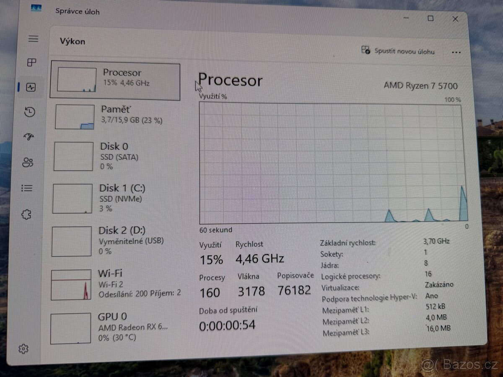Image resolution: width=503 pixels, height=377 pixels.
Task: Select the Disk 0 SSD panel
Action: point(115,157)
